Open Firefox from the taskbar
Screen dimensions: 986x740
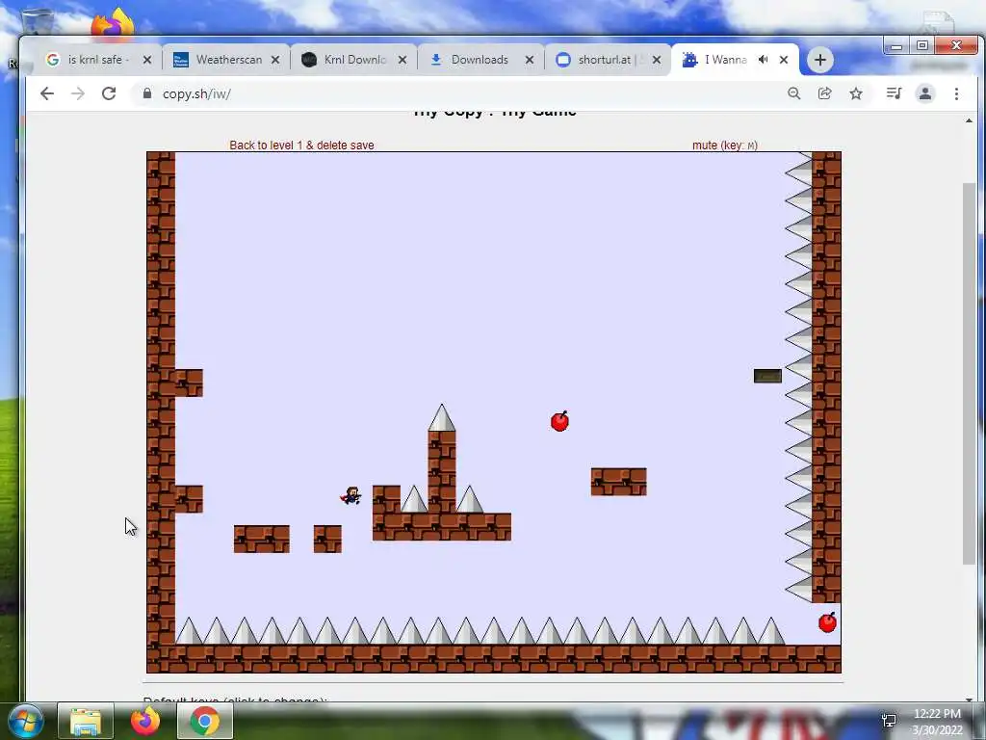145,721
